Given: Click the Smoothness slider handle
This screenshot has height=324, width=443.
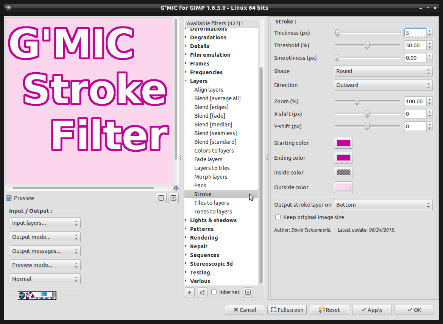Looking at the screenshot, I should click(x=337, y=58).
